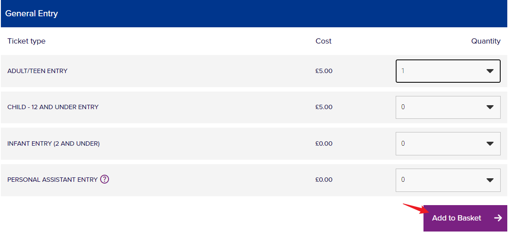Open the Personal Assistant quantity value field
Image resolution: width=517 pixels, height=239 pixels.
[x=437, y=180]
